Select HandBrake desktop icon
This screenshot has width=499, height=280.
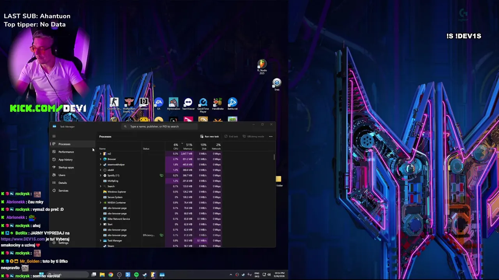[218, 104]
